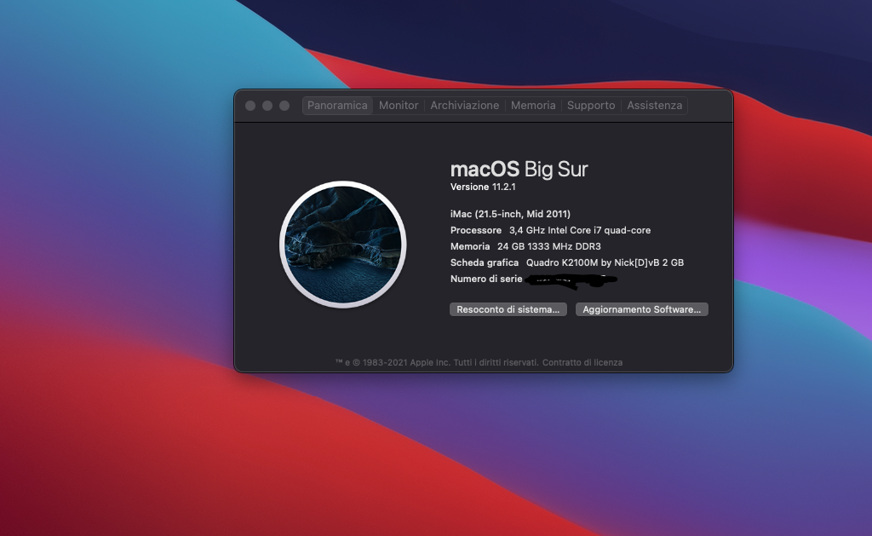Open the Memoria tab
The width and height of the screenshot is (872, 536).
[x=533, y=105]
